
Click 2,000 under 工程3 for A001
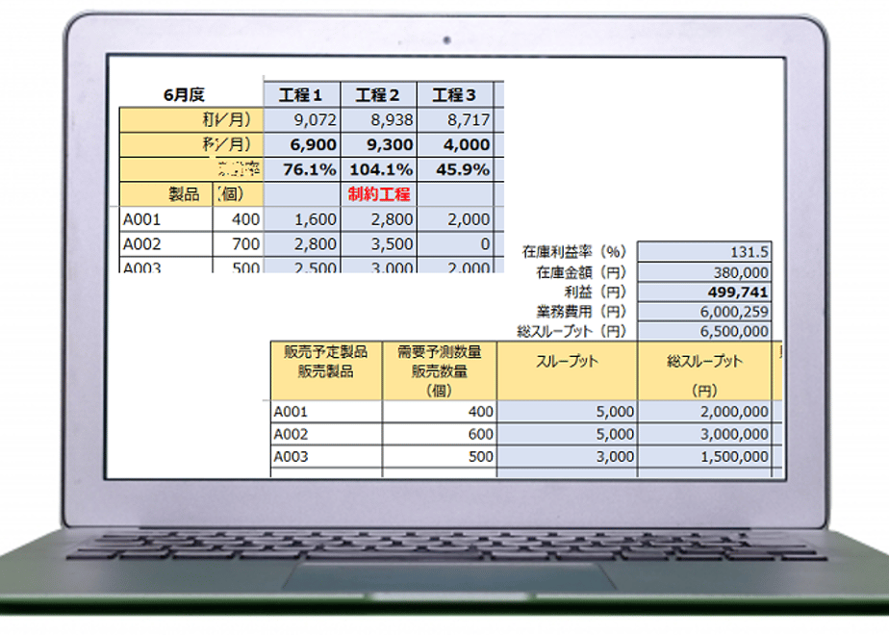point(455,219)
